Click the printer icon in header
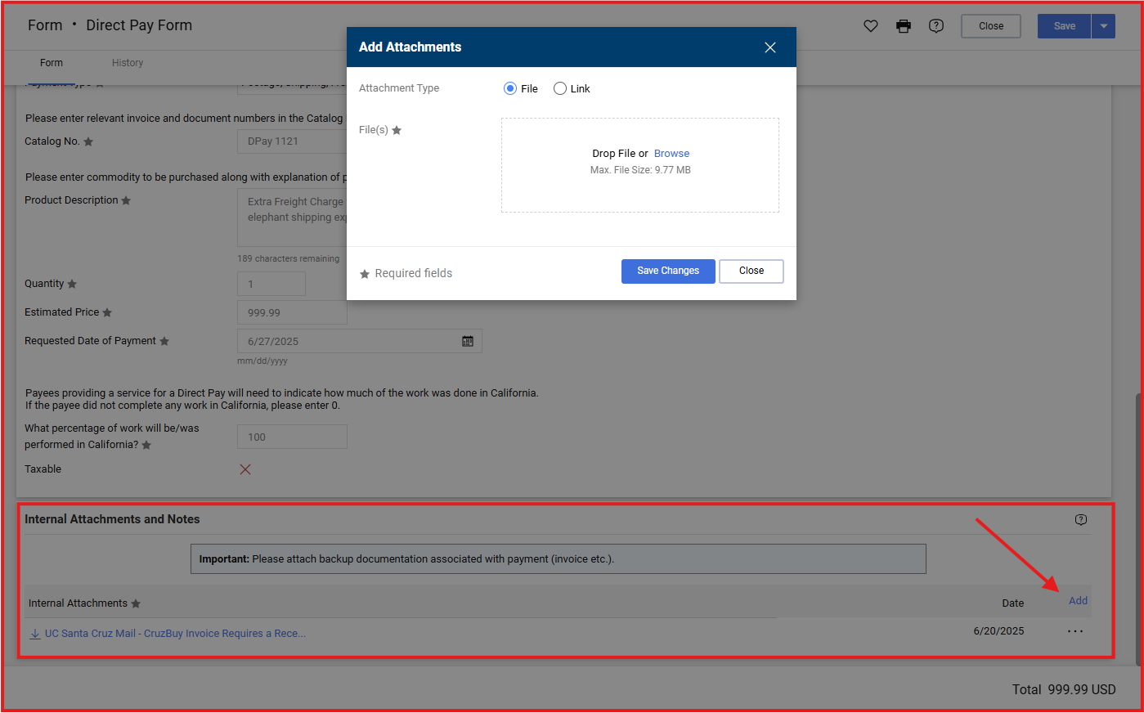The height and width of the screenshot is (713, 1144). (x=904, y=26)
